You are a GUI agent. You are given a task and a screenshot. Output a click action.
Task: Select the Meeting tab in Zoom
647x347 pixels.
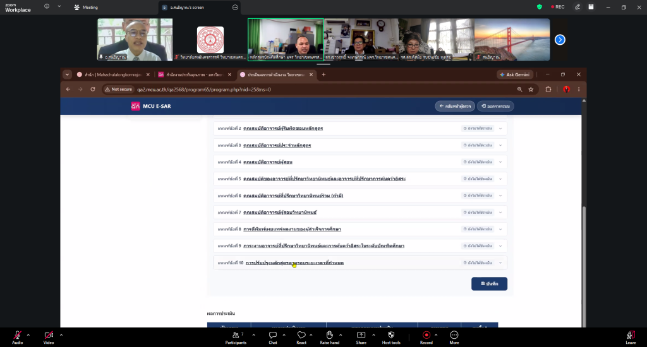click(86, 8)
